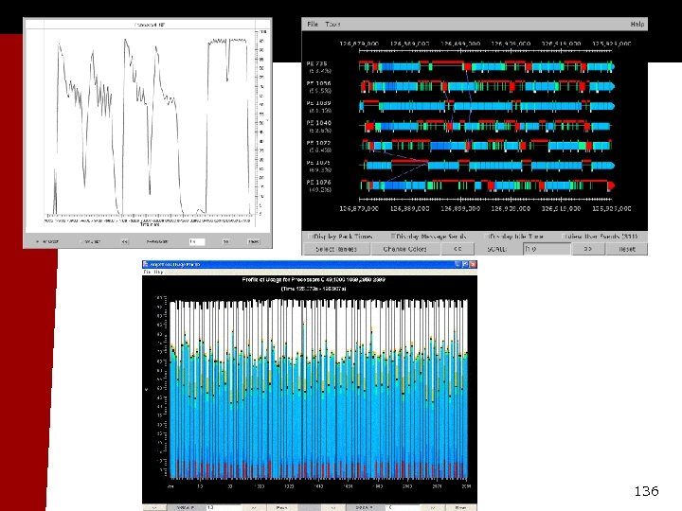Image resolution: width=682 pixels, height=511 pixels.
Task: Click the << scale decrease button in timeline
Action: [x=458, y=249]
